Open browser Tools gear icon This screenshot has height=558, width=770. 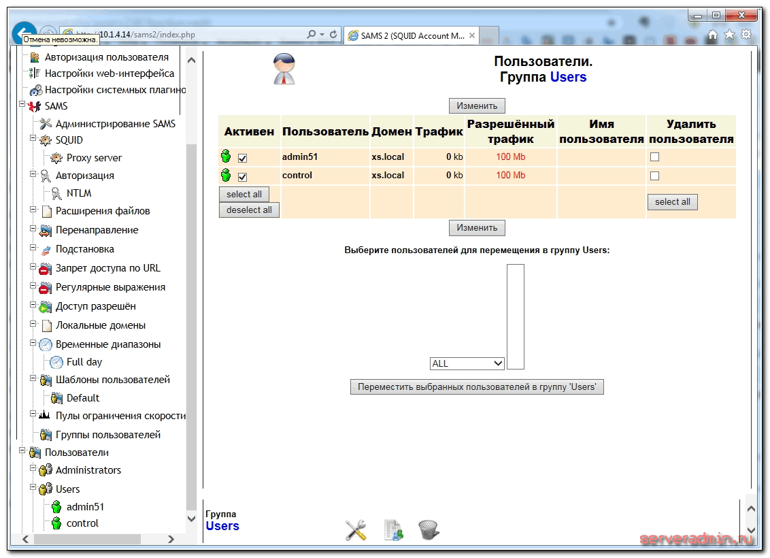[746, 35]
